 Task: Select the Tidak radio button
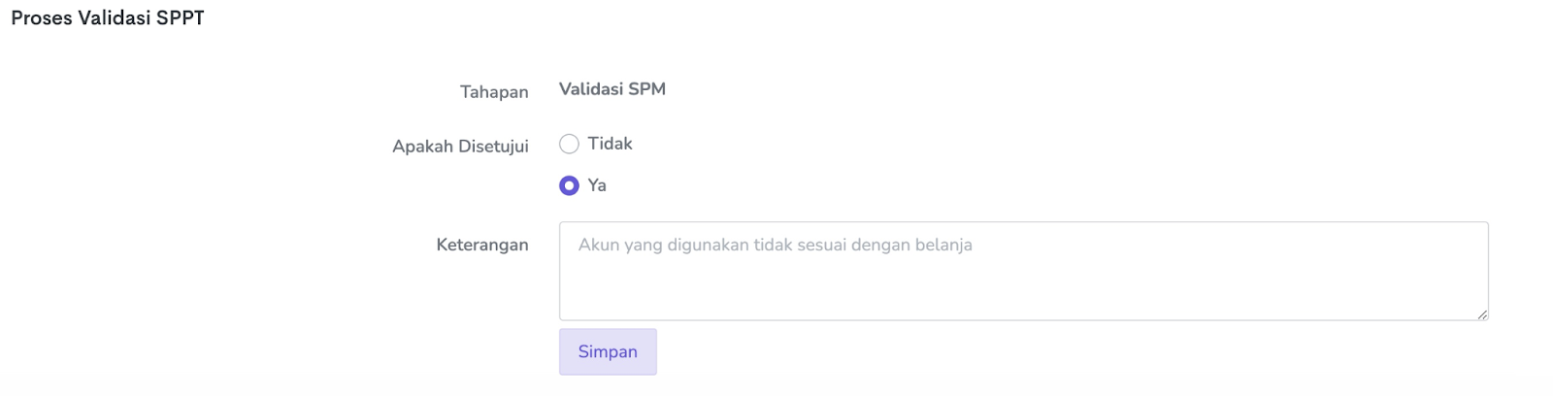click(569, 144)
